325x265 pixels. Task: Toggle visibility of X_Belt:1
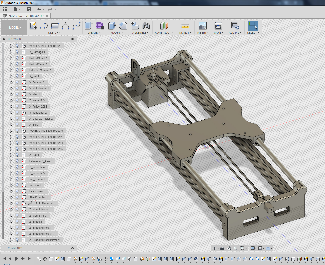[x=17, y=125]
